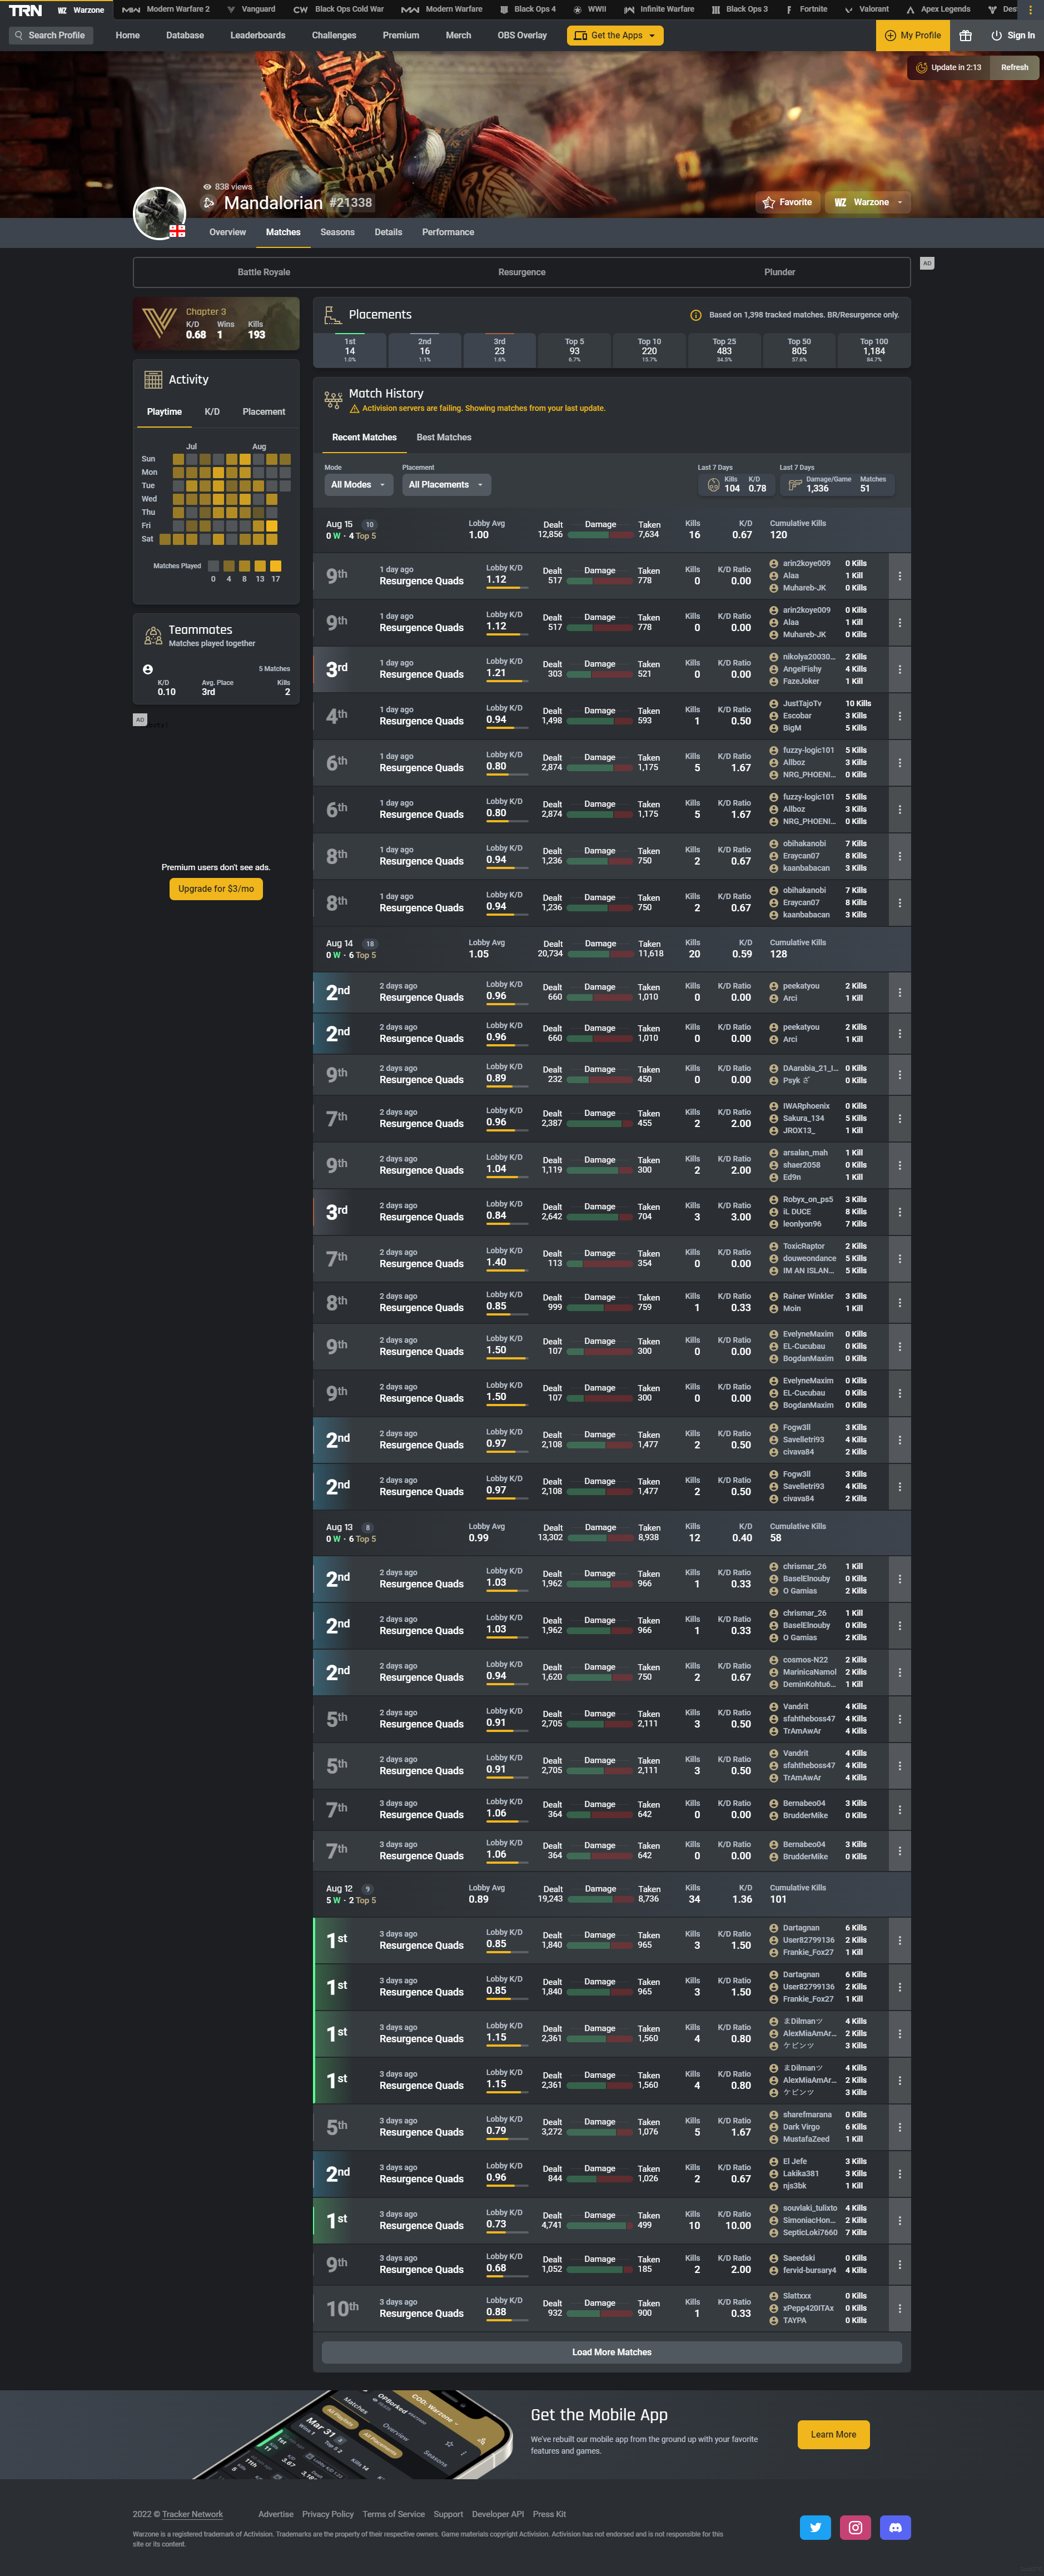Select the Plunder mode filter

pyautogui.click(x=780, y=272)
